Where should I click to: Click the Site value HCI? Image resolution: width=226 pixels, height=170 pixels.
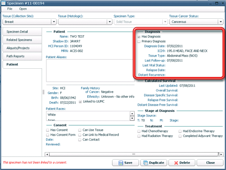62,88
